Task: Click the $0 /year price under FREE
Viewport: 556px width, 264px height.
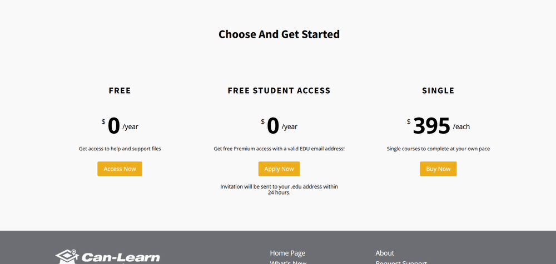Action: click(120, 126)
